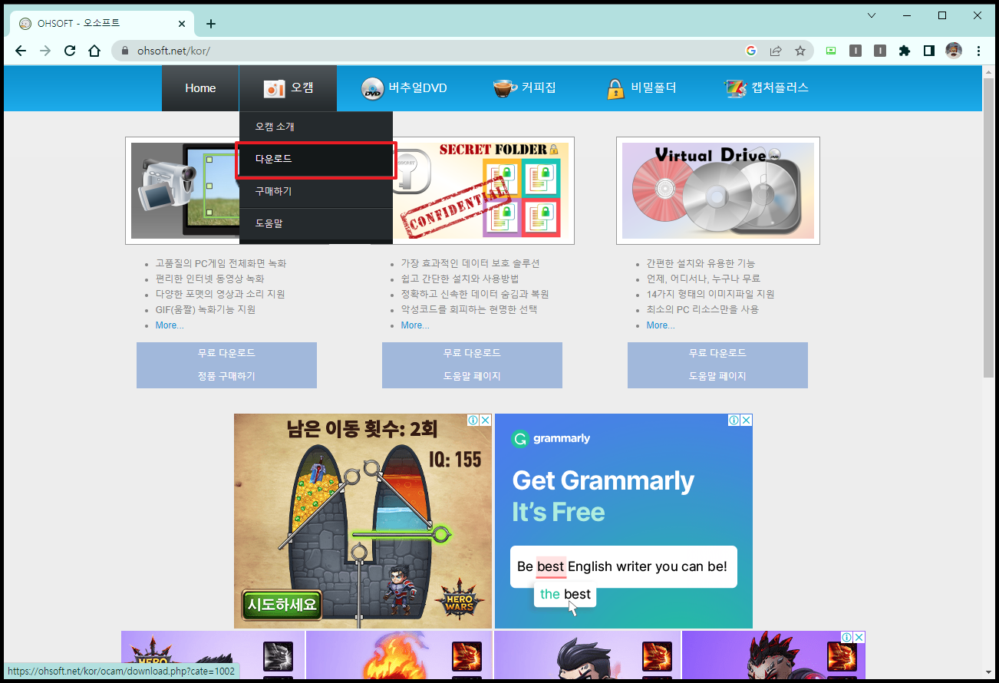Click the grammarly logo in ad
The width and height of the screenshot is (999, 683).
coord(551,439)
